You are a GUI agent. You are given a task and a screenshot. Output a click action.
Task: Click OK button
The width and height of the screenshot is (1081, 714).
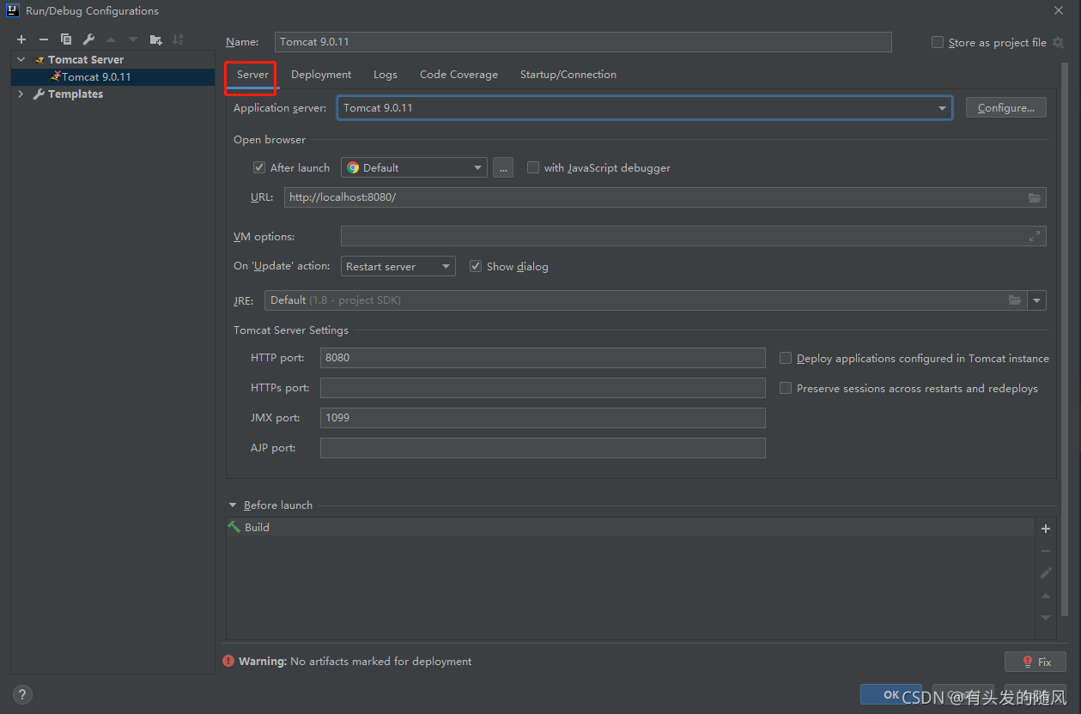(x=891, y=695)
